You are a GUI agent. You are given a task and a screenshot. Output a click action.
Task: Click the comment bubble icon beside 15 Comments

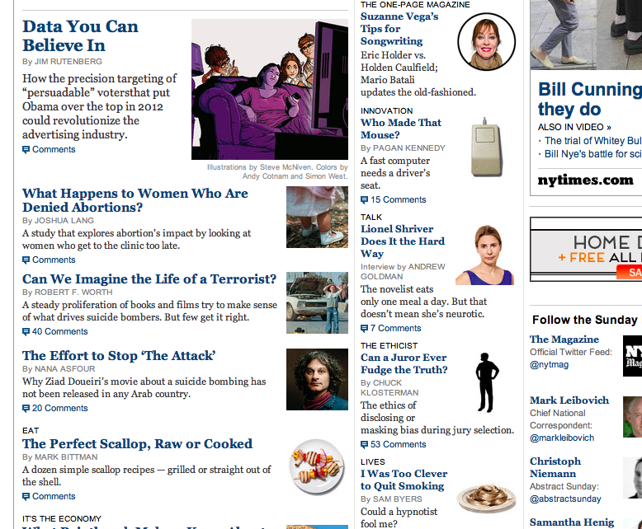[x=364, y=200]
